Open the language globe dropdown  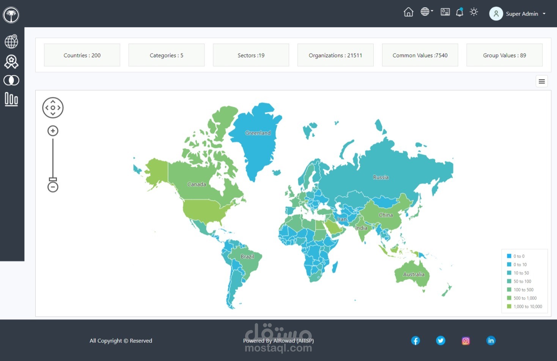pyautogui.click(x=427, y=12)
